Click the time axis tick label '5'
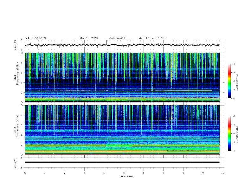 124,173
